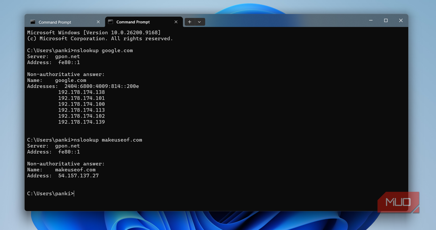
Task: Minimize the terminal window
Action: pyautogui.click(x=371, y=20)
